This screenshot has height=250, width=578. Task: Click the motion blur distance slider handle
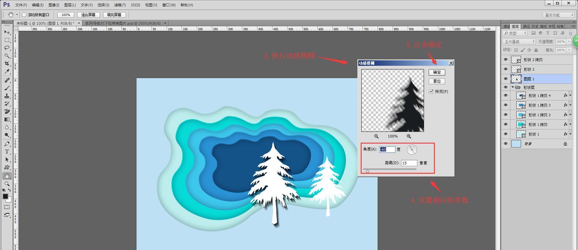(367, 171)
